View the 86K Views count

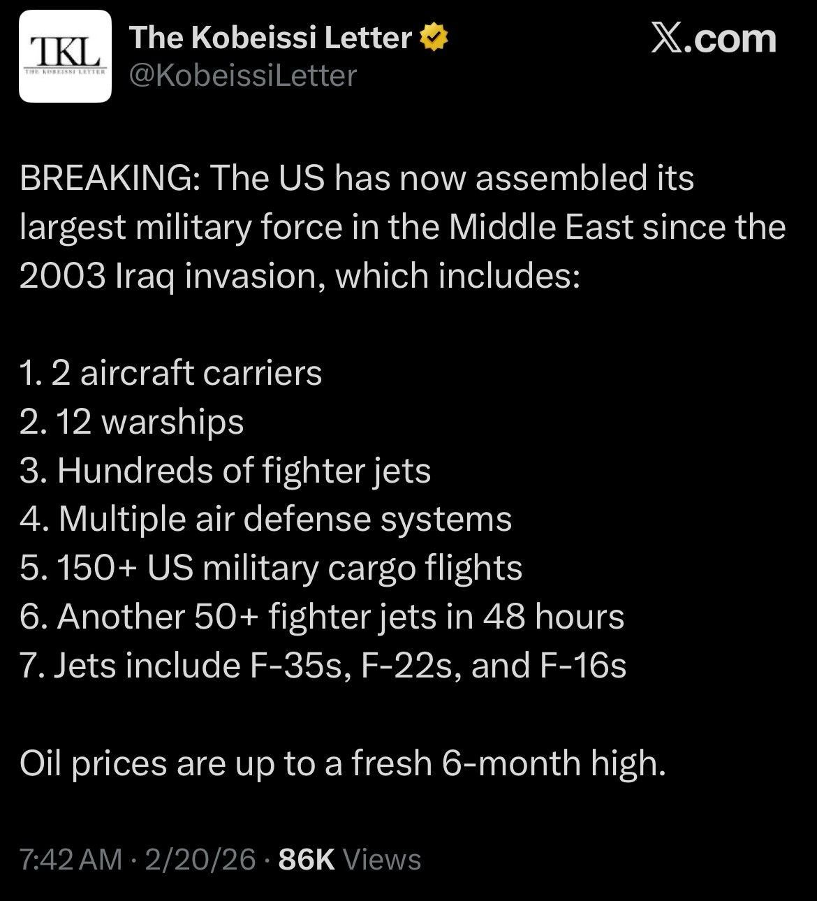click(x=350, y=860)
